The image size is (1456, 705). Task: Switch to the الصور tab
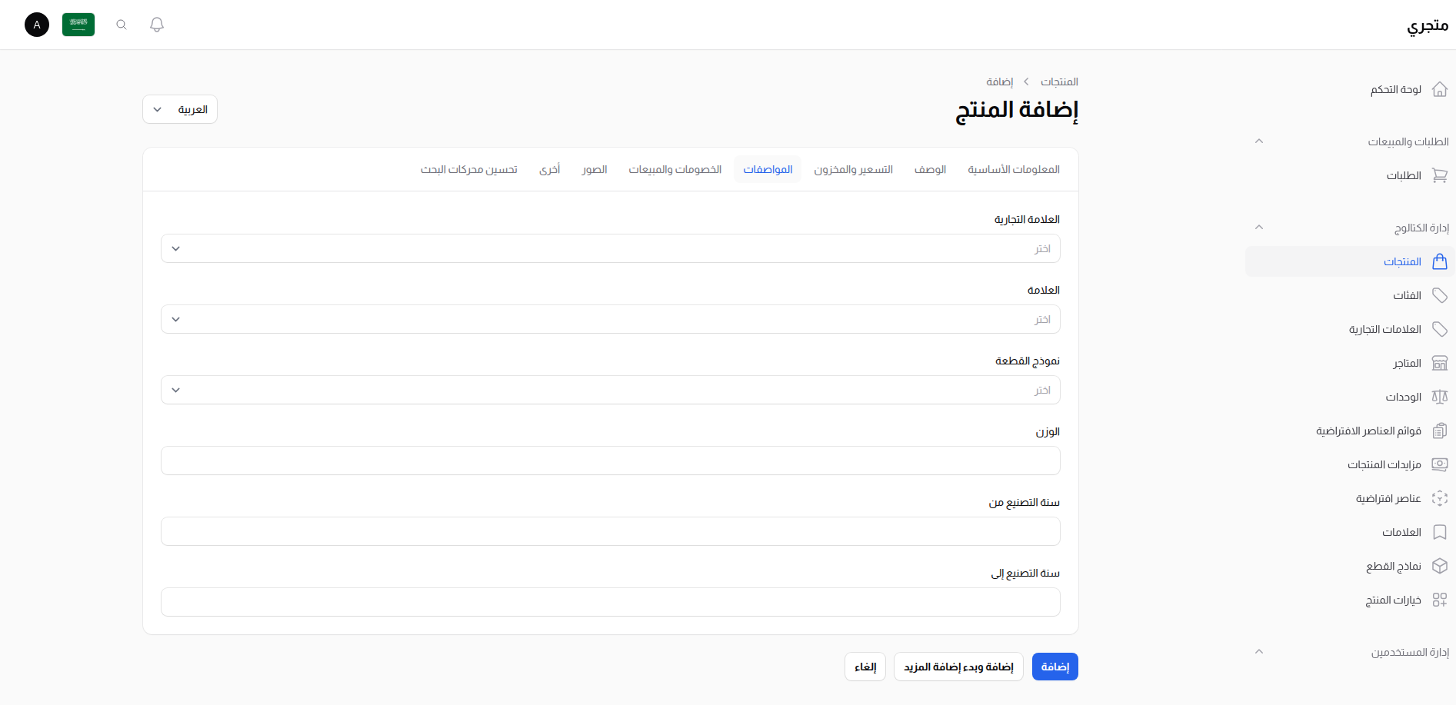click(x=594, y=169)
